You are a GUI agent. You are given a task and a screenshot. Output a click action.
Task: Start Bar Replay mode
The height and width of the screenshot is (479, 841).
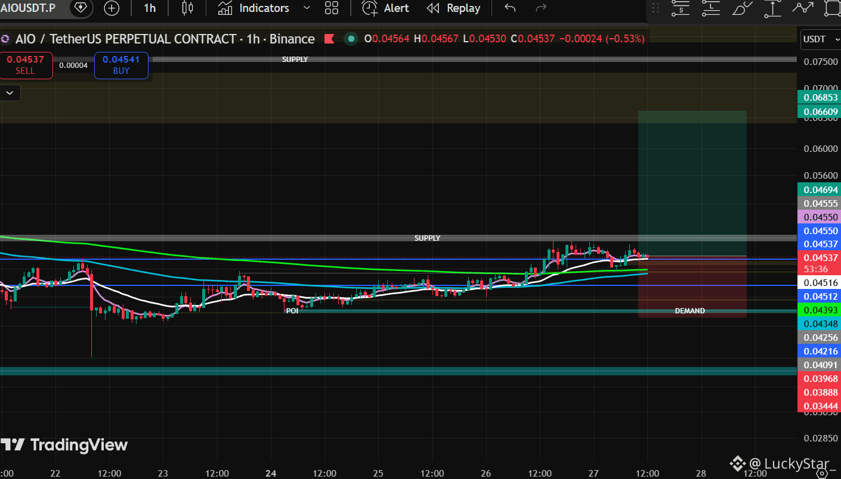coord(454,8)
